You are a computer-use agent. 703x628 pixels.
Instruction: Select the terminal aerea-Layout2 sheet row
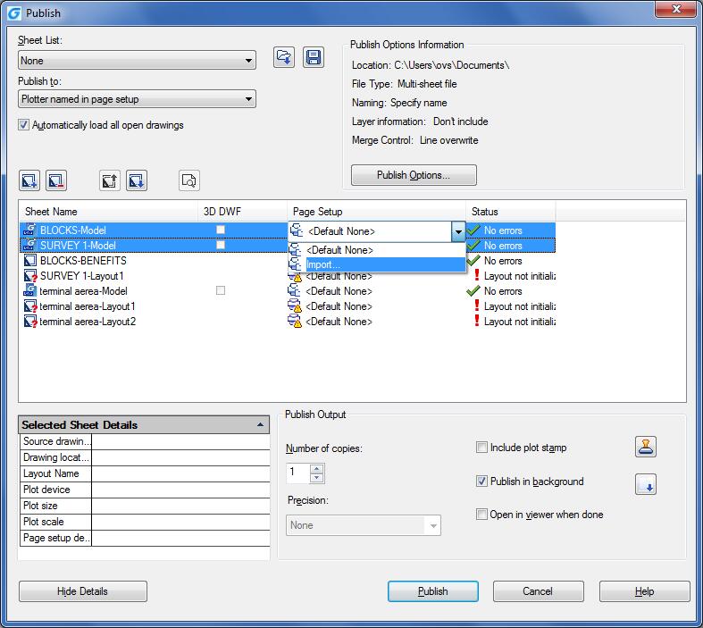(x=88, y=322)
